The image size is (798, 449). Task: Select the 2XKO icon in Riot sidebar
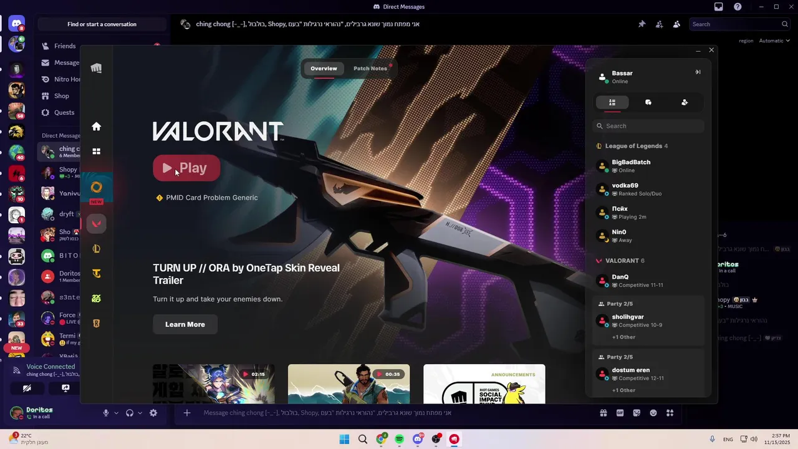(96, 299)
